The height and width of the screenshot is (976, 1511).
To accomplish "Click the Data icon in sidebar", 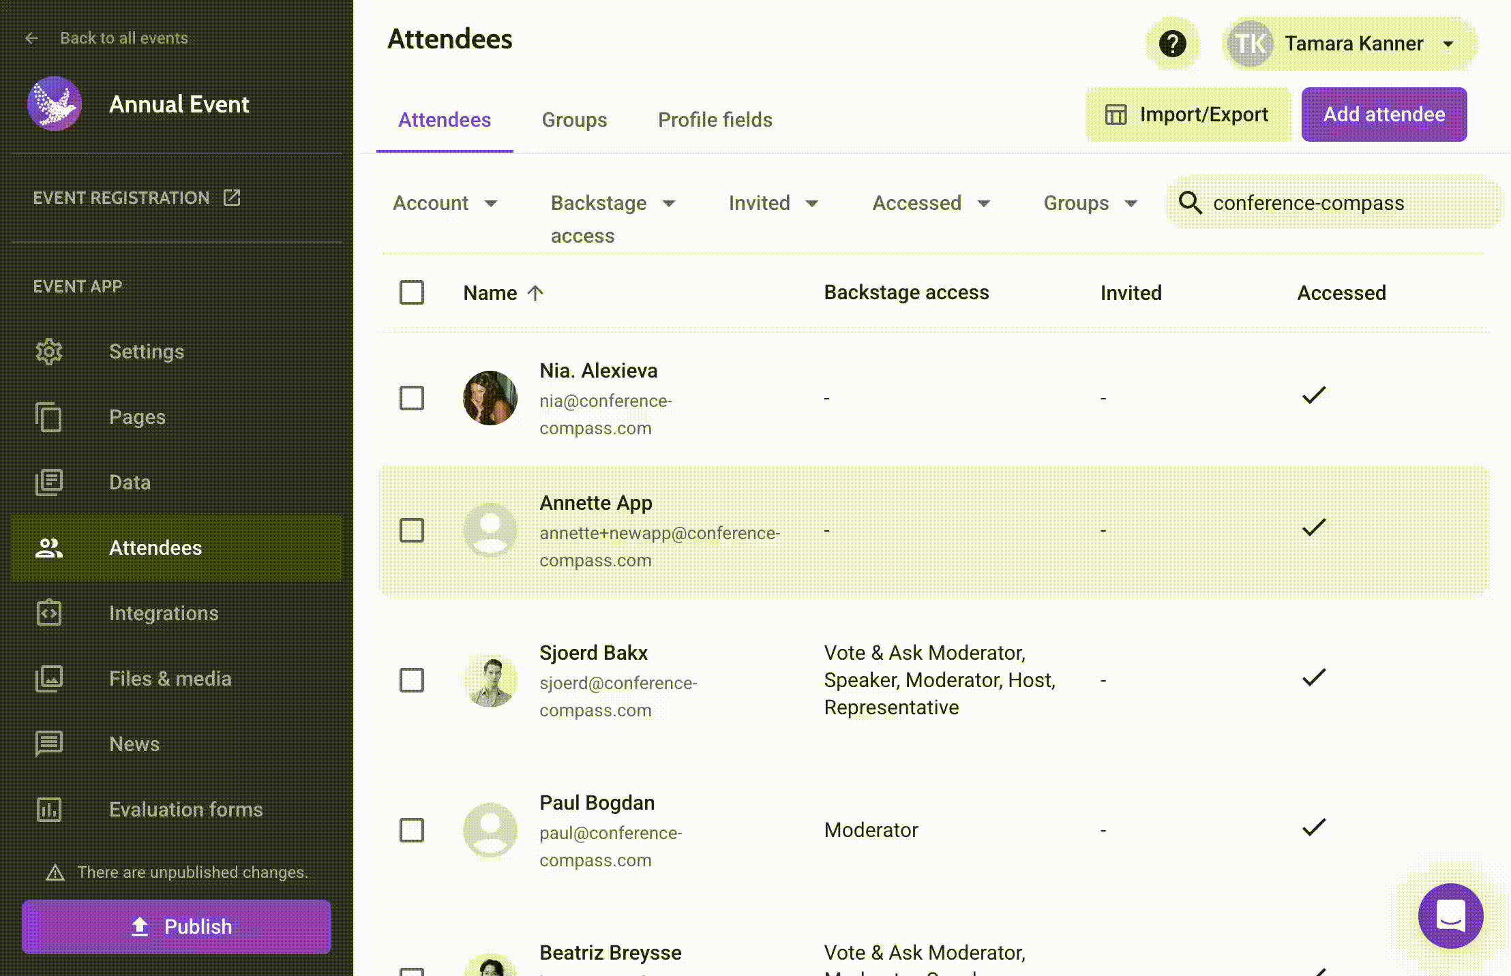I will click(x=49, y=483).
